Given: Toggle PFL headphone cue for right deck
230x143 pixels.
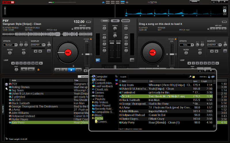Looking at the screenshot, I should point(132,60).
